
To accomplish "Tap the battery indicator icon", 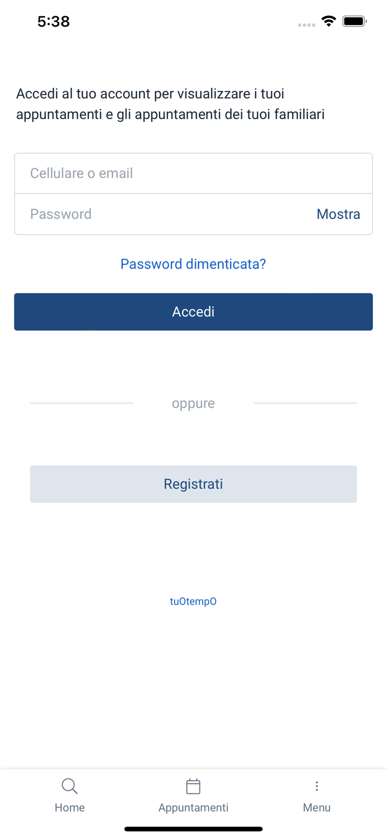I will (355, 21).
